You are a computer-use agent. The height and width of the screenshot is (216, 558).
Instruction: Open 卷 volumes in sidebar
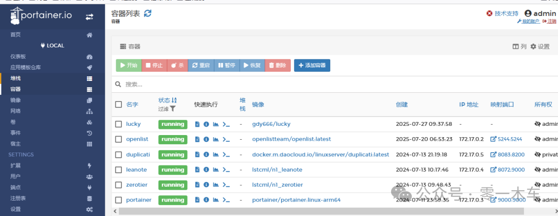(52, 122)
